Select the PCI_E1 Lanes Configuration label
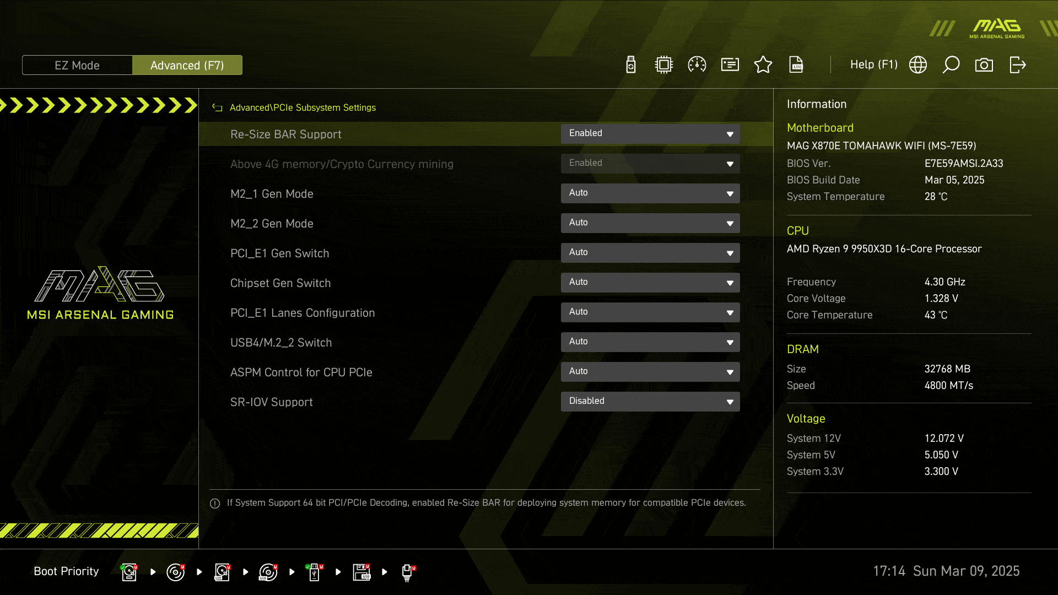 pos(303,313)
